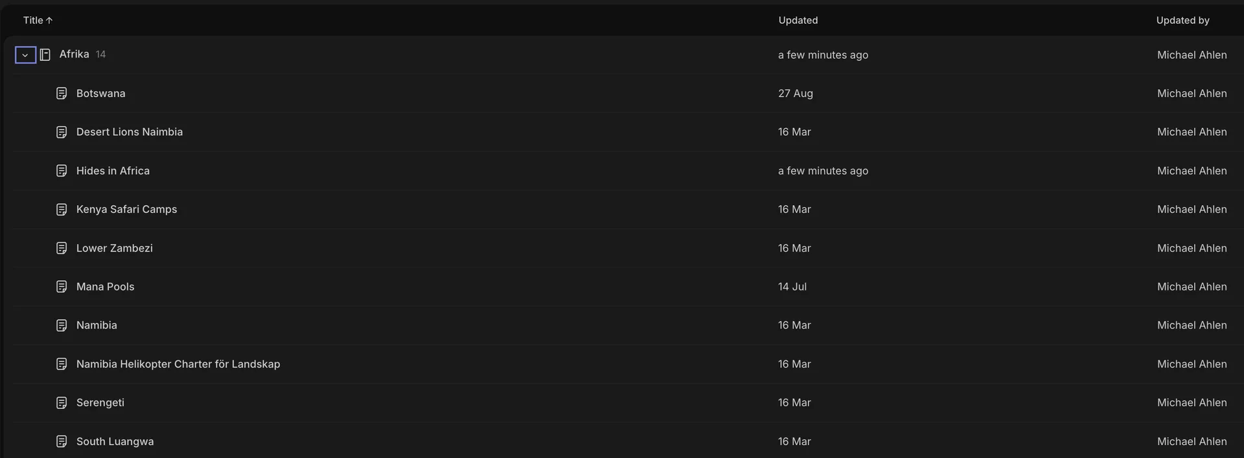Collapse the Afrika collection chevron
Viewport: 1244px width, 458px height.
click(x=25, y=55)
